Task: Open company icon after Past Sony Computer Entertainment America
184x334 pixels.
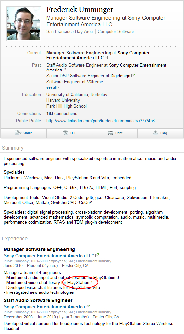Action: [65, 70]
